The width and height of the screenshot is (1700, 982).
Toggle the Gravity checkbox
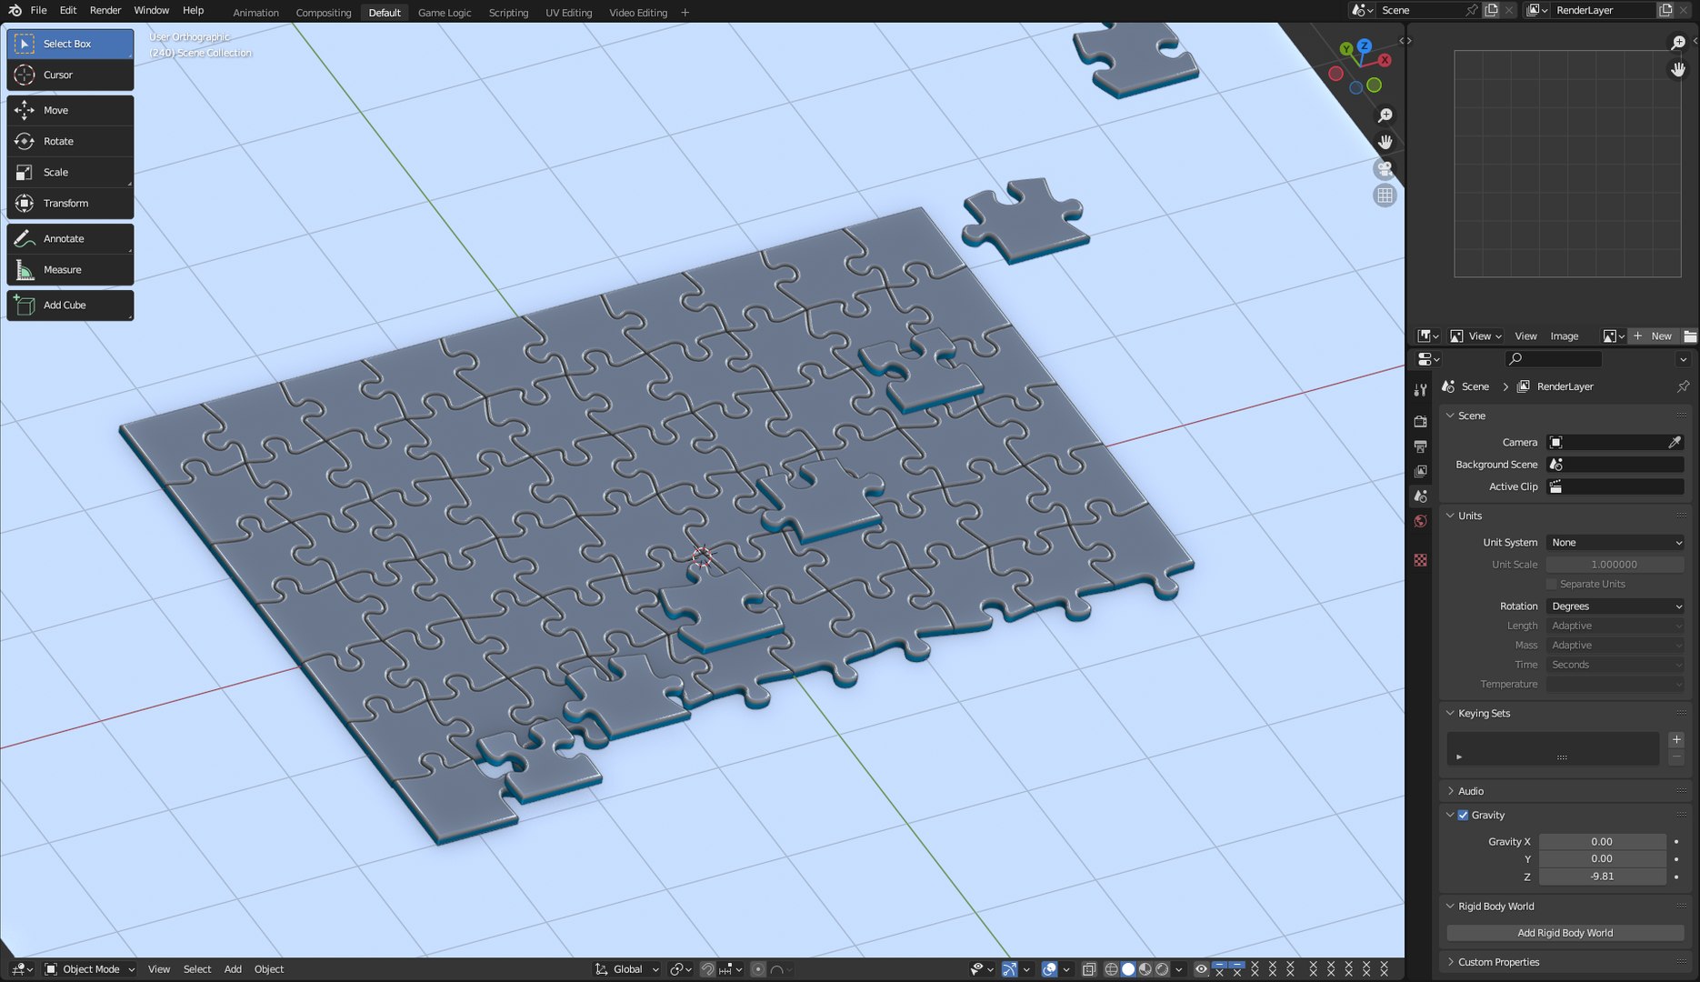tap(1463, 815)
